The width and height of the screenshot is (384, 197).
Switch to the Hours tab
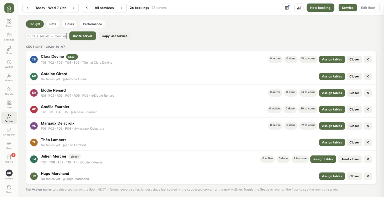(70, 24)
